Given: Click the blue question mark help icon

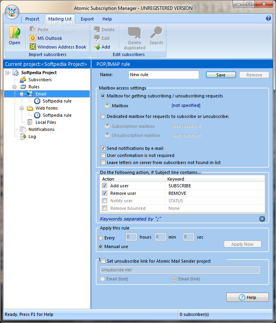Looking at the screenshot, I should pyautogui.click(x=268, y=18).
